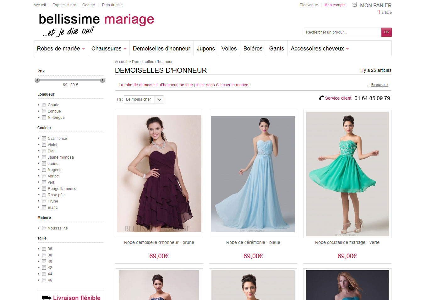Viewport: 443px width, 300px height.
Task: Check the Rose pâle checkbox
Action: coord(44,195)
